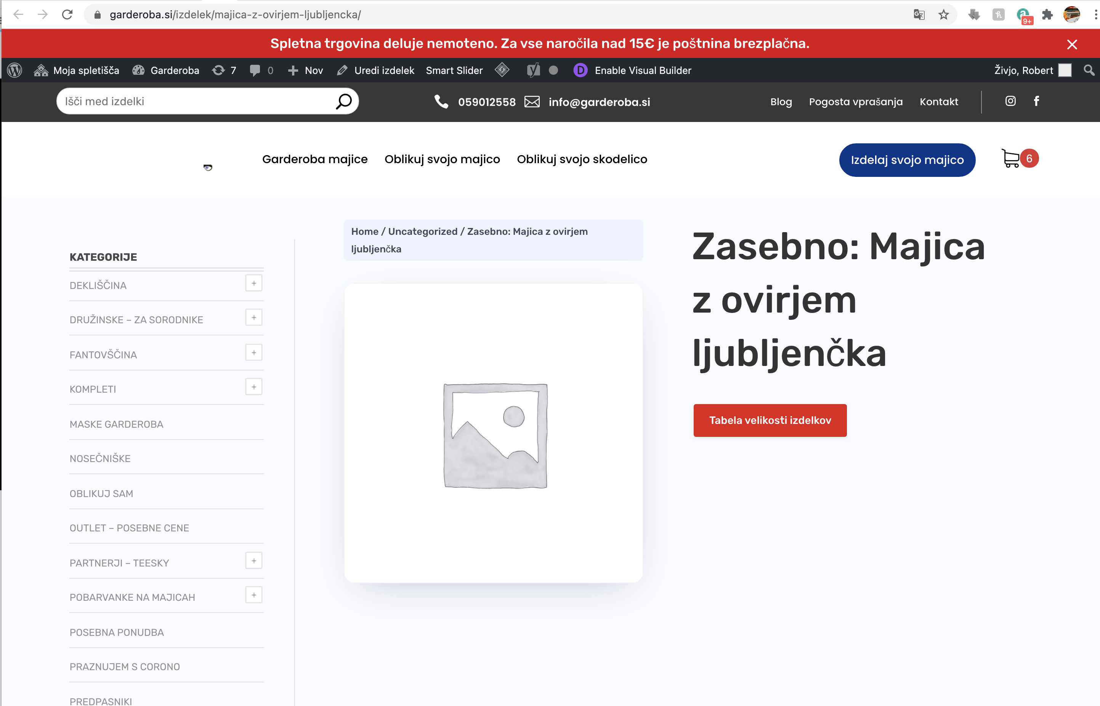Open the Facebook page icon
Viewport: 1100px width, 706px height.
click(1036, 101)
